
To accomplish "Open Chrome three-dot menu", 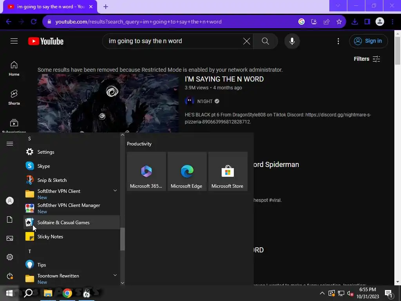I will coord(392,22).
